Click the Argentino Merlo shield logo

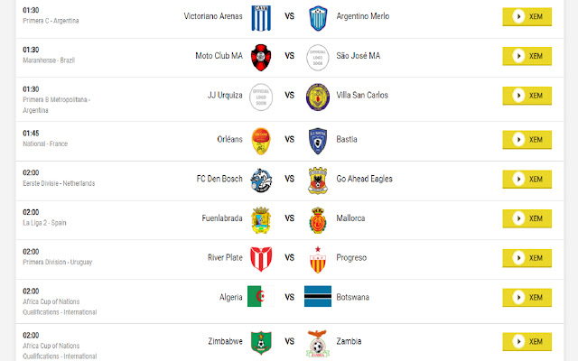coord(318,18)
